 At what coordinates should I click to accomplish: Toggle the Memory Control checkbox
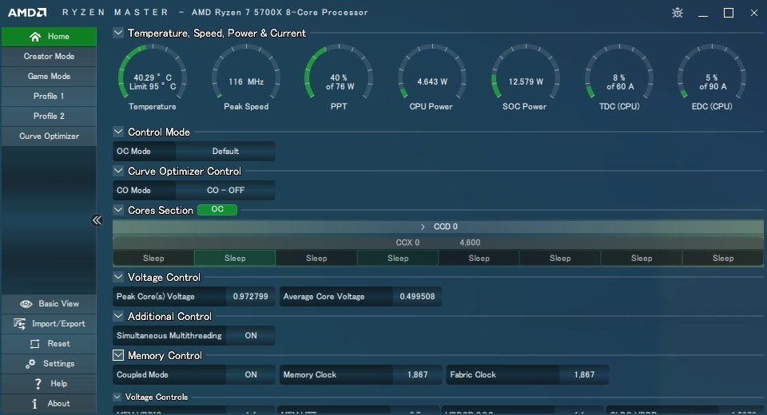click(x=118, y=355)
